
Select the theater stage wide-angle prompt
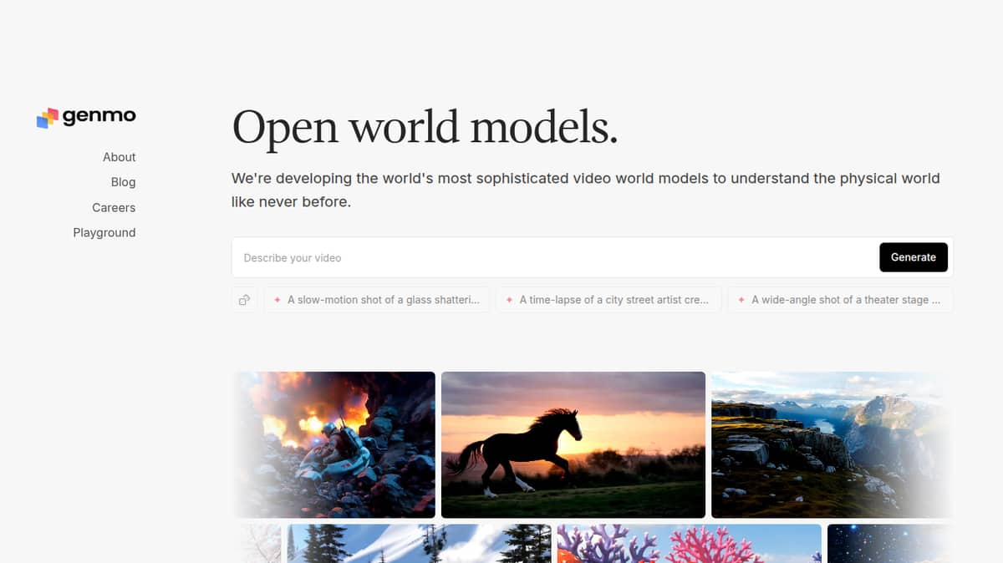click(x=840, y=300)
